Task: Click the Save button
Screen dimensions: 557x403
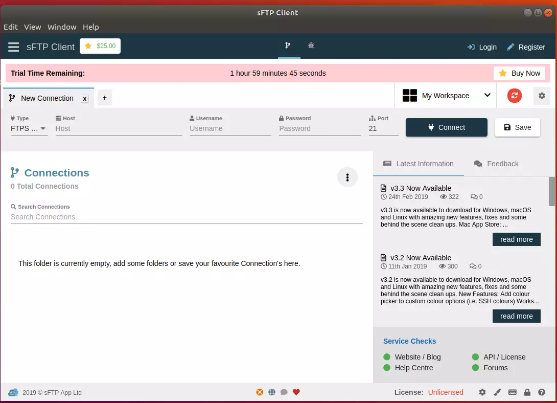Action: click(518, 127)
